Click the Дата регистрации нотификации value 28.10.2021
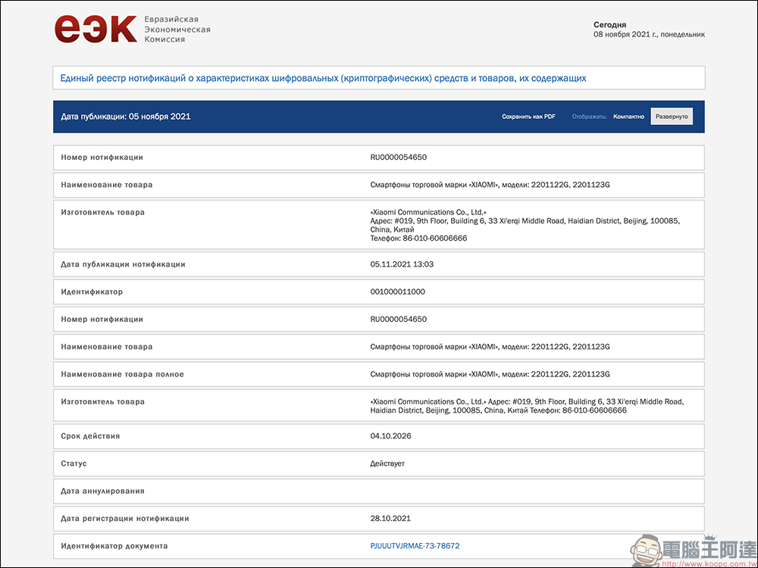 click(390, 519)
